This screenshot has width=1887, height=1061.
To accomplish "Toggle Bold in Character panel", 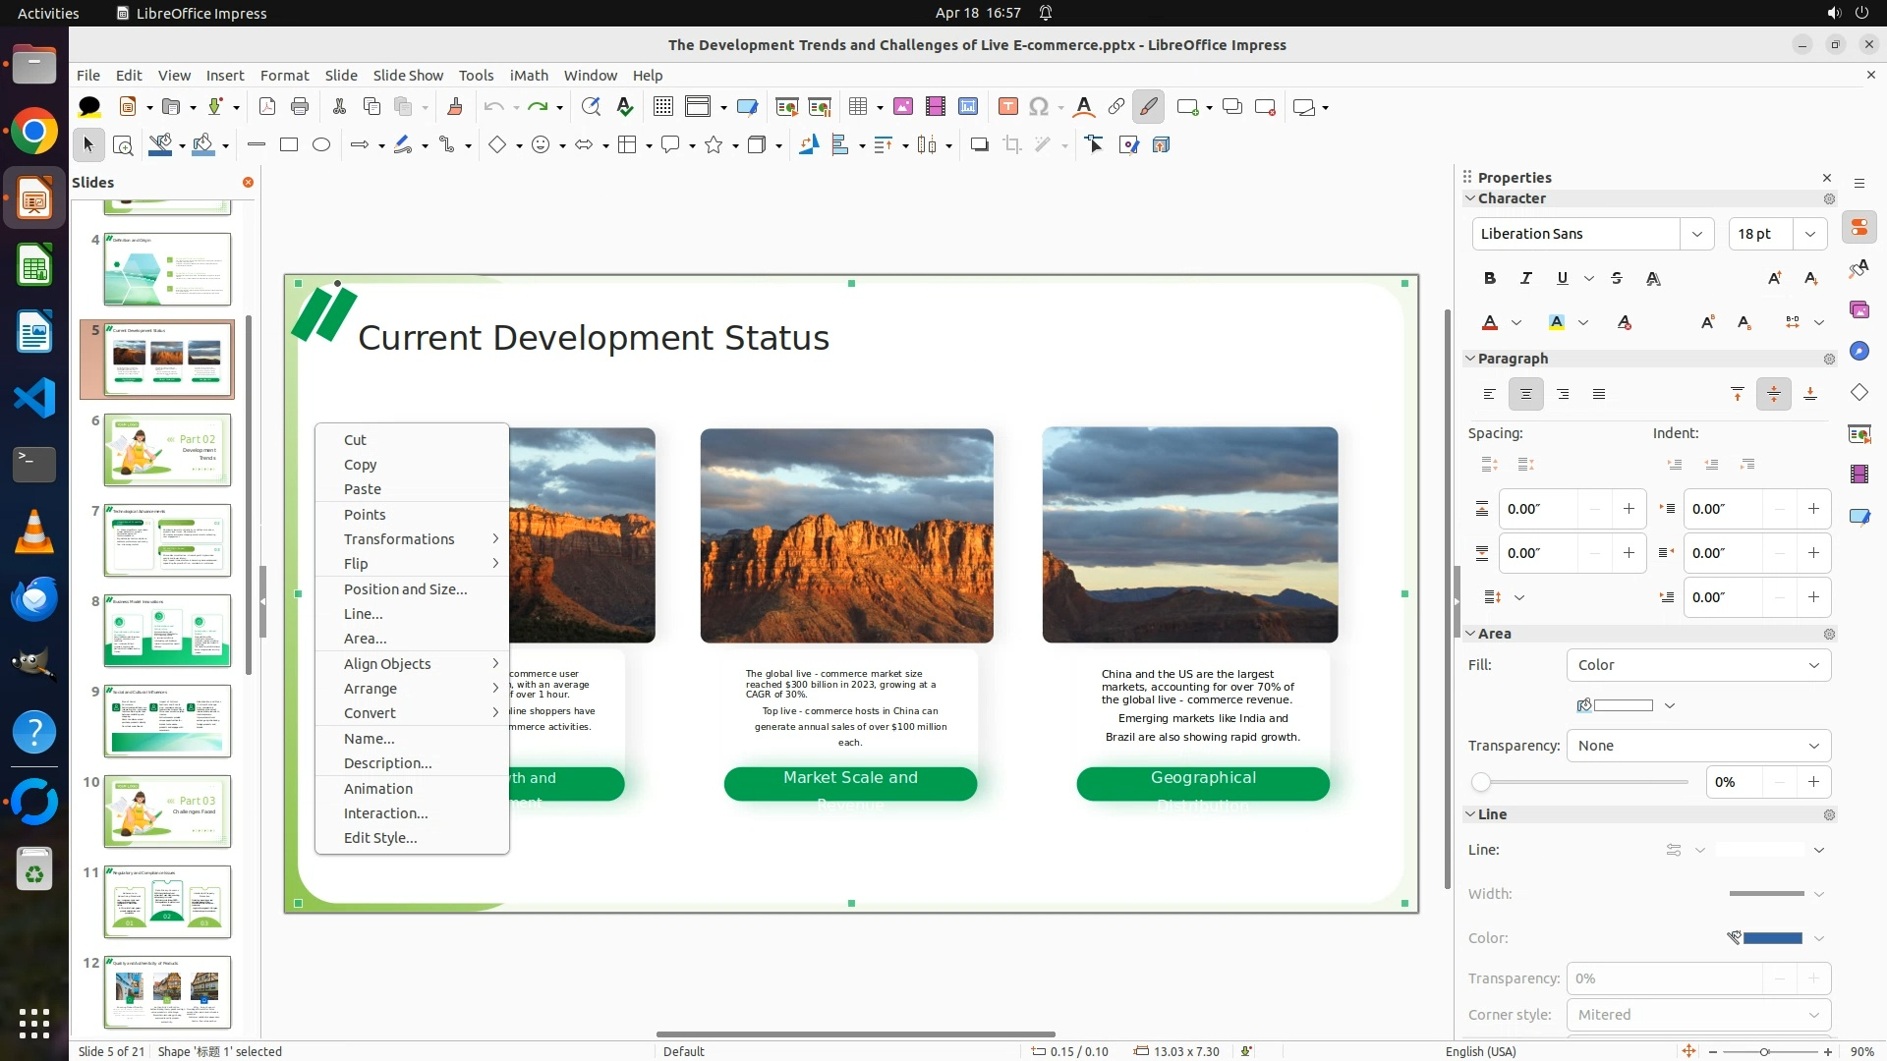I will click(1490, 278).
